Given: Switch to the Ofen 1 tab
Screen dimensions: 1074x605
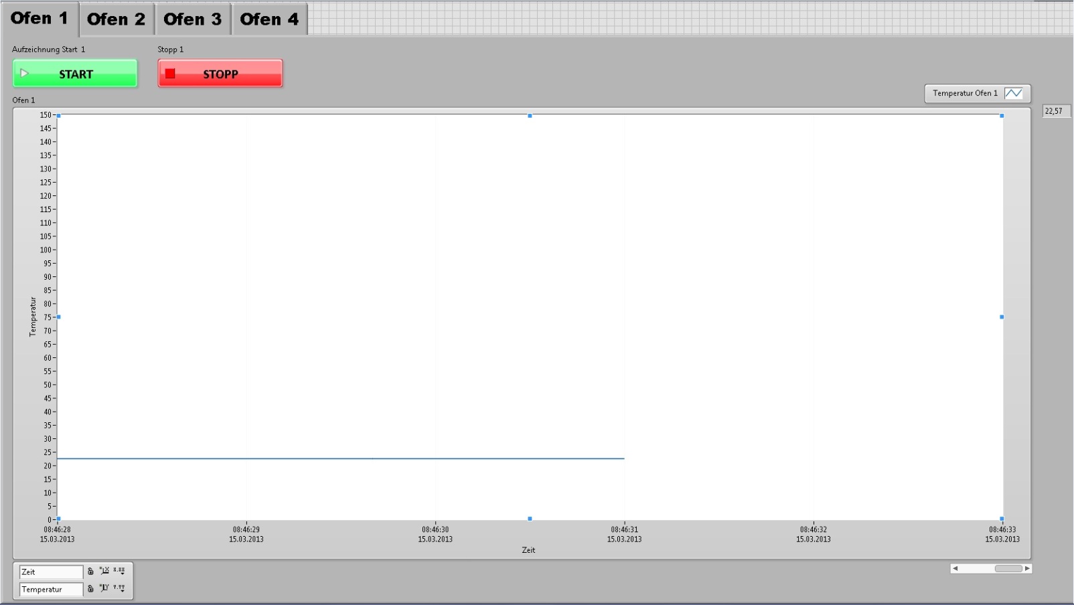Looking at the screenshot, I should pyautogui.click(x=40, y=19).
